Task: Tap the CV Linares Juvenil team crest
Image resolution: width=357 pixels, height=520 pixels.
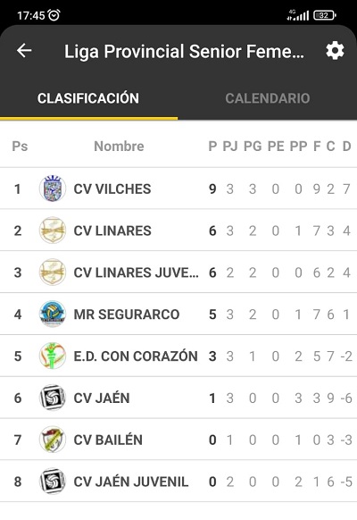Action: tap(53, 273)
